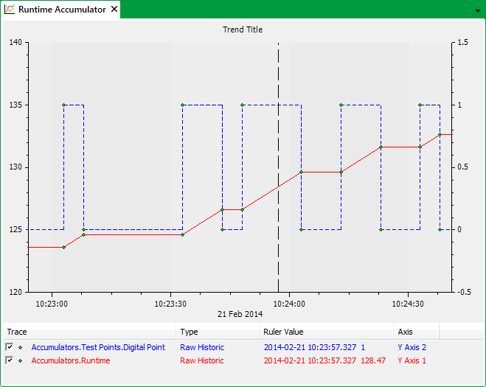Click the trend chart icon on the tab
Viewport: 486px width, 387px height.
10,10
